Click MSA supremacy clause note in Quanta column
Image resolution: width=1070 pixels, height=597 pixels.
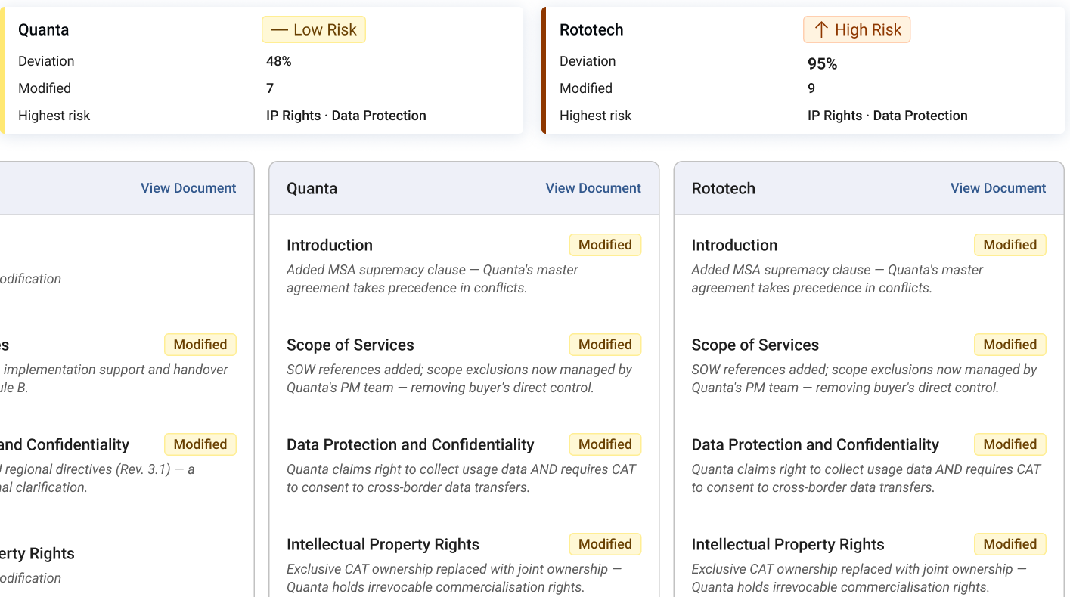tap(433, 279)
